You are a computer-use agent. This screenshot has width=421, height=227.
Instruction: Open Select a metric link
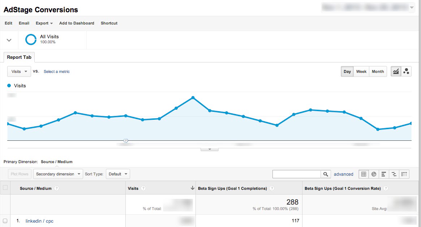click(x=57, y=71)
